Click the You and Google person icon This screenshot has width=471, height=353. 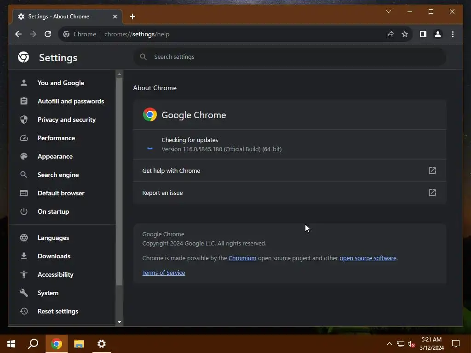click(x=24, y=83)
